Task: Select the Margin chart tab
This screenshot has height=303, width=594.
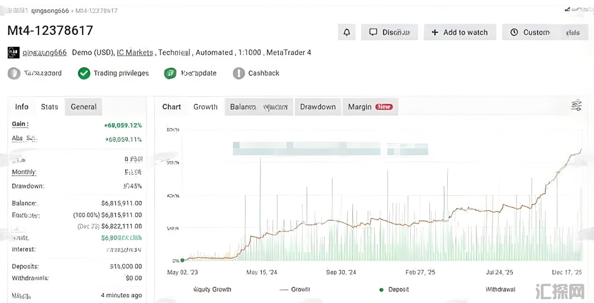Action: pos(370,107)
